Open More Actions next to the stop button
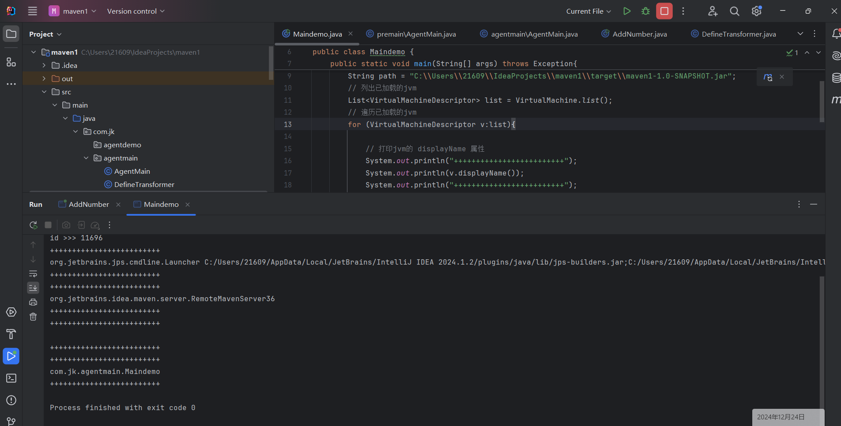Screen dimensions: 841x426 tap(683, 11)
